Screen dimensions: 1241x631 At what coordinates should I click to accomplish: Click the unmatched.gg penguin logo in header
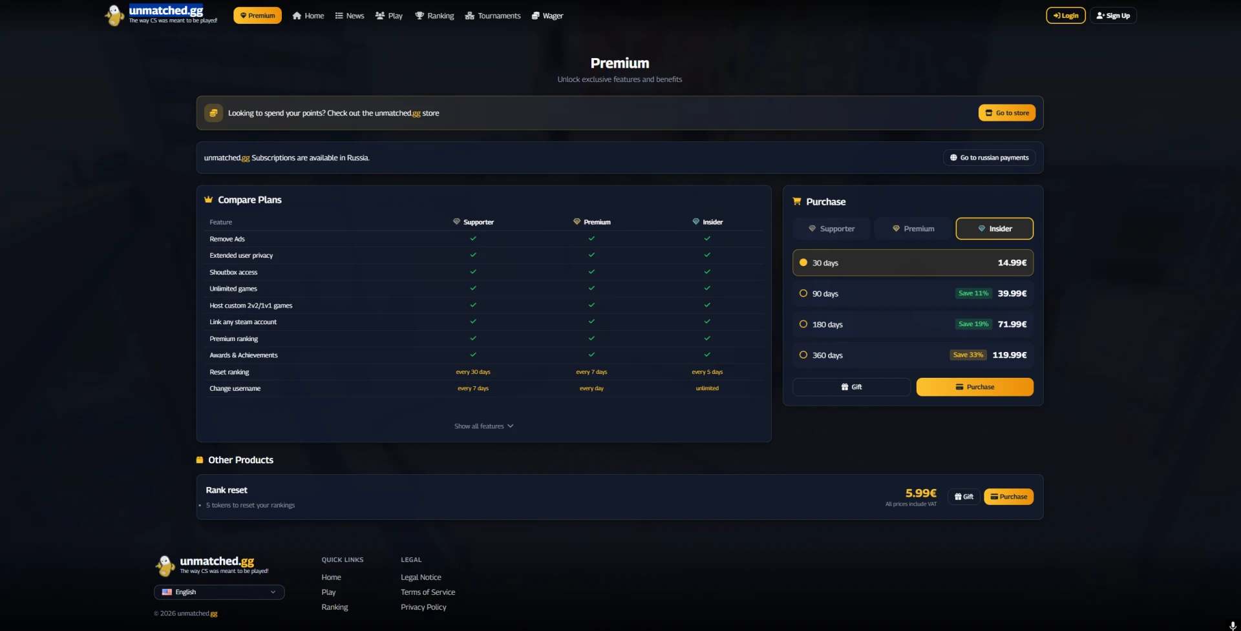(114, 16)
